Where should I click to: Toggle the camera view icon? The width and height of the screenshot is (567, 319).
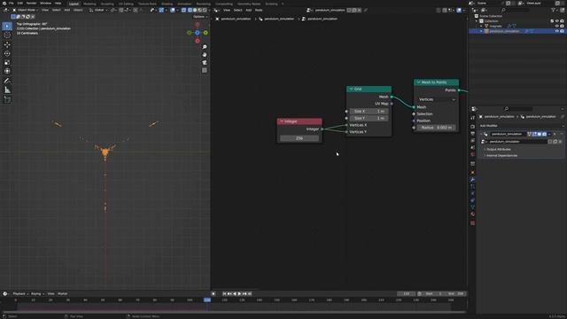pos(205,63)
